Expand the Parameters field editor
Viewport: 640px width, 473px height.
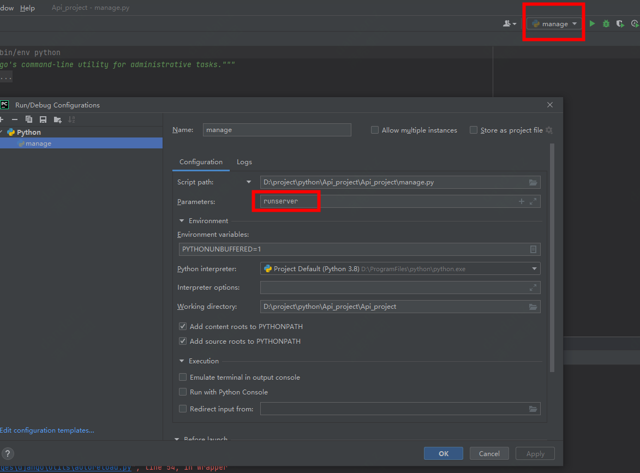[x=533, y=201]
